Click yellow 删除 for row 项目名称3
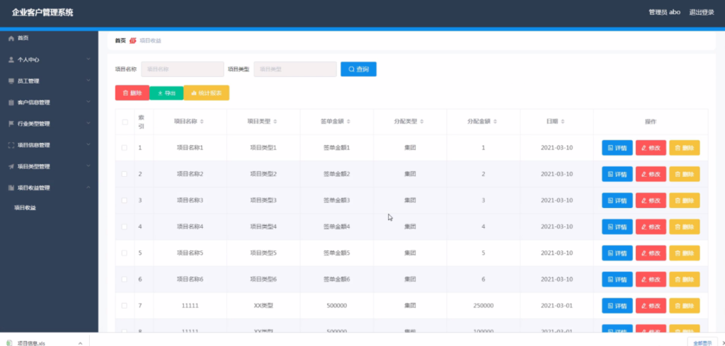This screenshot has width=725, height=346. [x=685, y=200]
